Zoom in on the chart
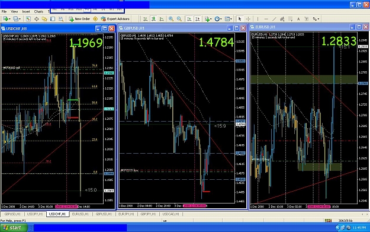370x232 pixels. pos(171,19)
